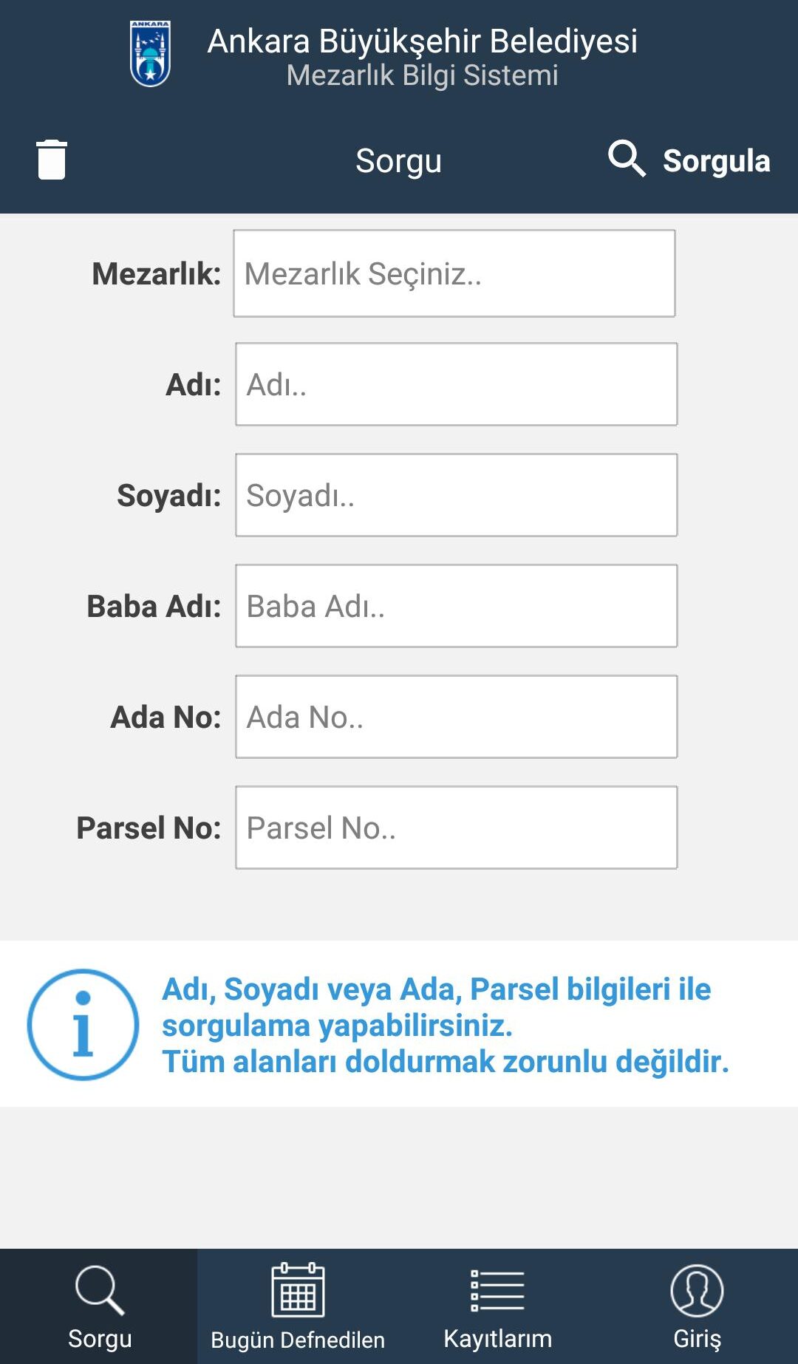
Task: Open the Mezarlık Seçiniz dropdown
Action: click(454, 273)
